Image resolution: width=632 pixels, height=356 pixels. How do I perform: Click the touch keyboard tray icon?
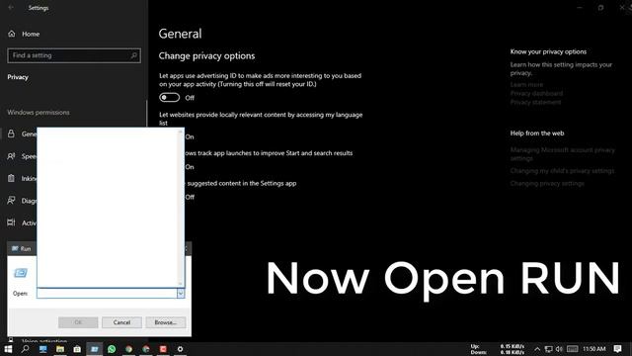click(x=572, y=349)
